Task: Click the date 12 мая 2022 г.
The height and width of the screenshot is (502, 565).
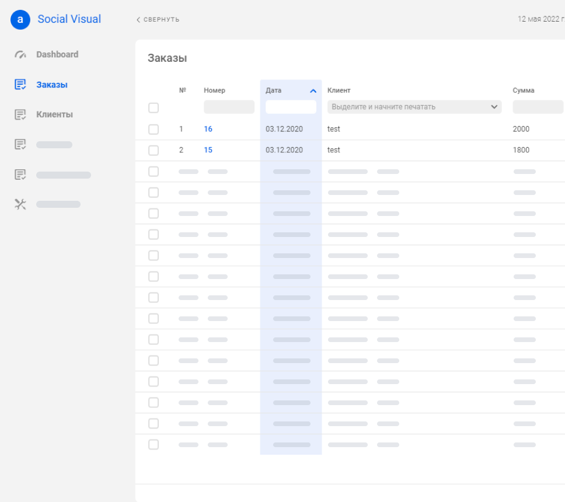Action: (x=541, y=19)
